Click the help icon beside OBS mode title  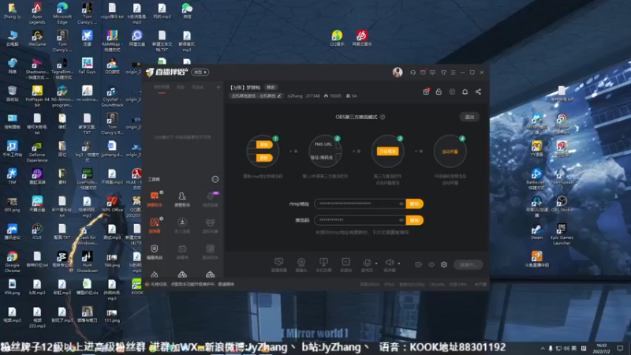tap(383, 117)
